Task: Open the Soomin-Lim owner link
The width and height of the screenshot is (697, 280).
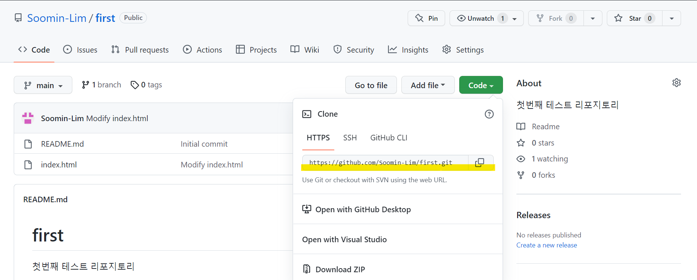Action: pos(57,18)
